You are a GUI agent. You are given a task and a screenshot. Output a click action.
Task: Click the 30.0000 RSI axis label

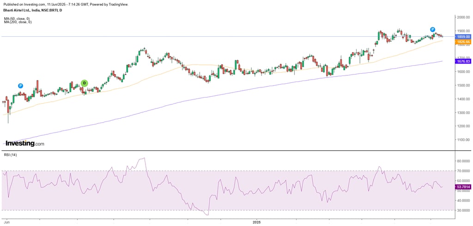tap(464, 210)
